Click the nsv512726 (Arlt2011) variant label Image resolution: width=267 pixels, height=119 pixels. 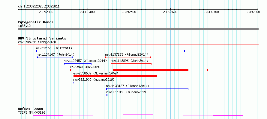coord(54,48)
